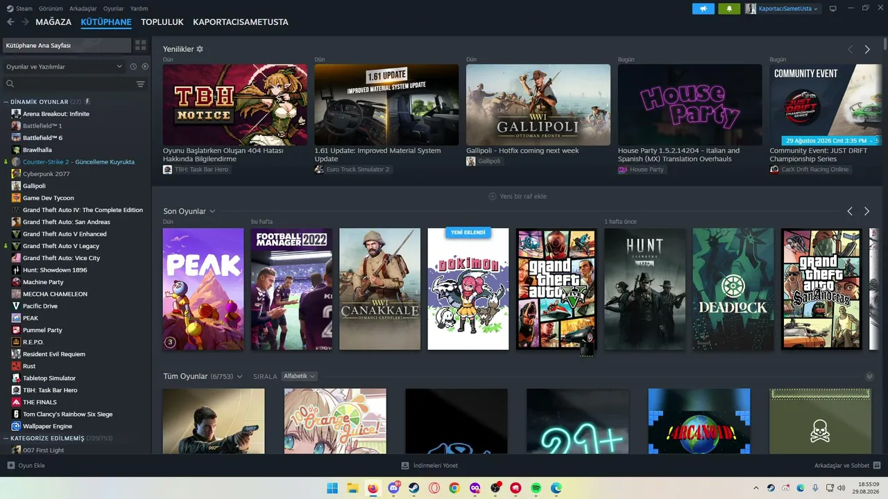Open the KAPORTACISAMETUSTA profile tab
888x499 pixels.
click(x=241, y=22)
